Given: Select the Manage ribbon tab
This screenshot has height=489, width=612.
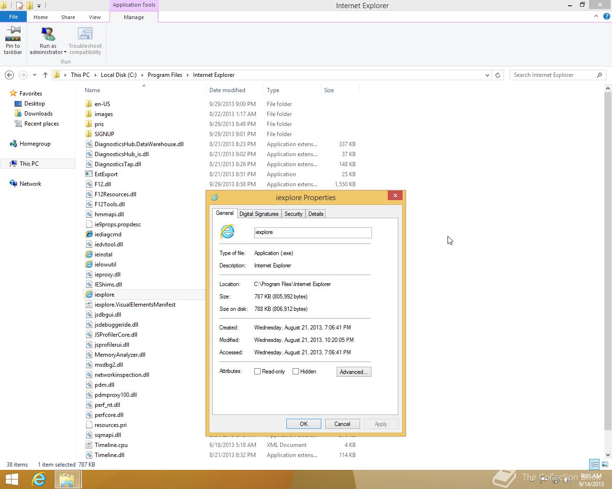Looking at the screenshot, I should (134, 17).
